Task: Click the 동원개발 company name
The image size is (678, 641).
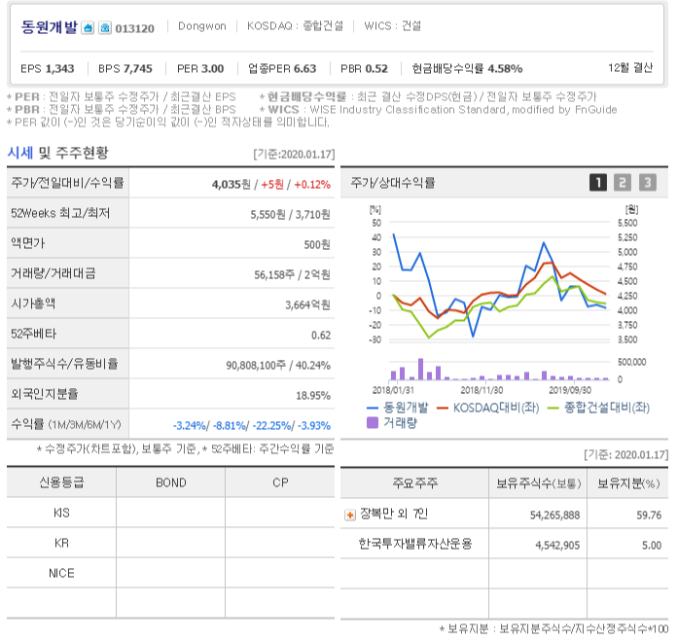Action: coord(49,27)
